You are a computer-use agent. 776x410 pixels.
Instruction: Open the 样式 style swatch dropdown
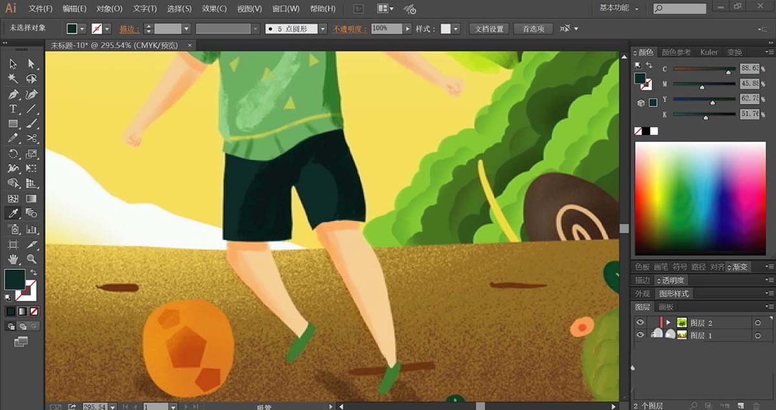pyautogui.click(x=456, y=29)
